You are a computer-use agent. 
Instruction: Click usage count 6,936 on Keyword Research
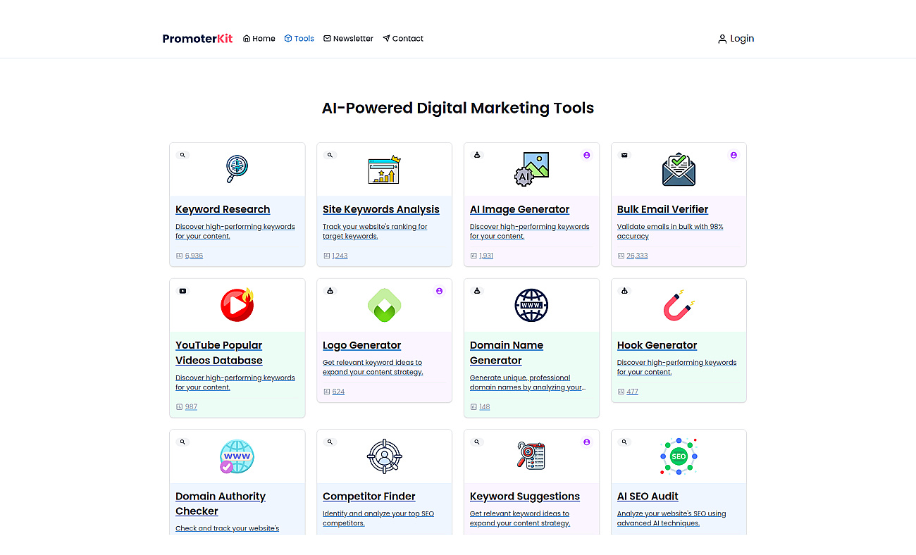[194, 256]
